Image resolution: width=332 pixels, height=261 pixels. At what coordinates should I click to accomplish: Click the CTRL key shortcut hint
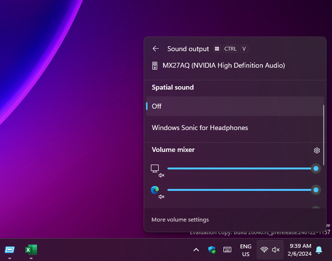[230, 49]
